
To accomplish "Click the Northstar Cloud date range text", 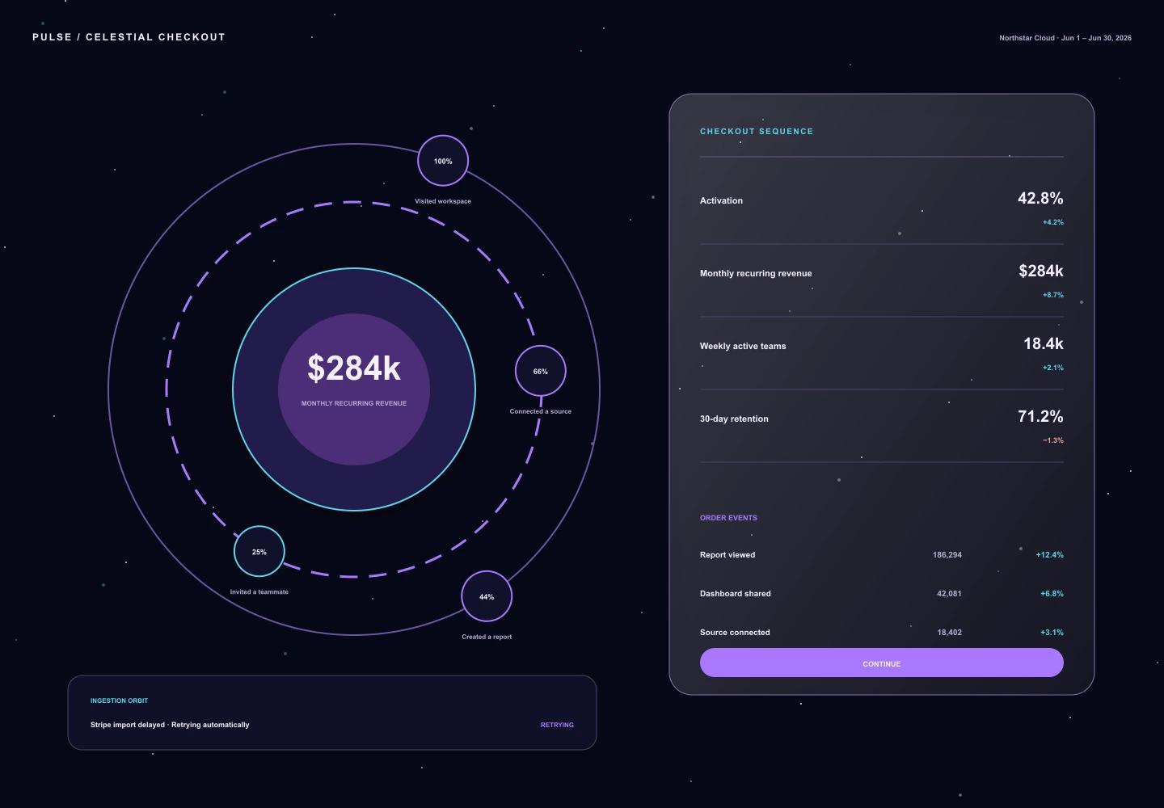I will tap(1065, 38).
